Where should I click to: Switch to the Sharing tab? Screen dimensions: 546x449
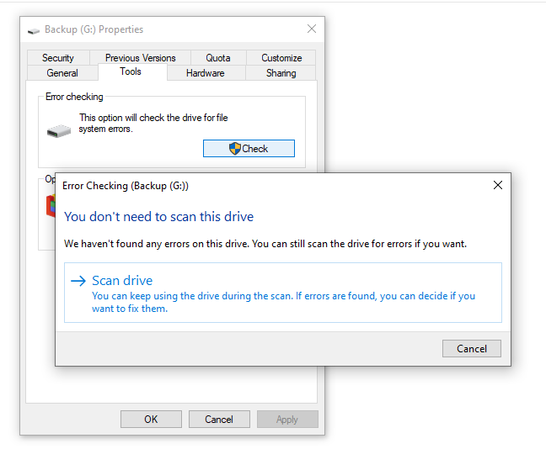(281, 73)
